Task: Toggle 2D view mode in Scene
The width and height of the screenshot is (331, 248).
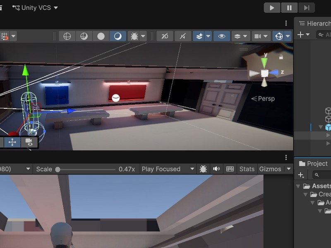Action: [165, 36]
